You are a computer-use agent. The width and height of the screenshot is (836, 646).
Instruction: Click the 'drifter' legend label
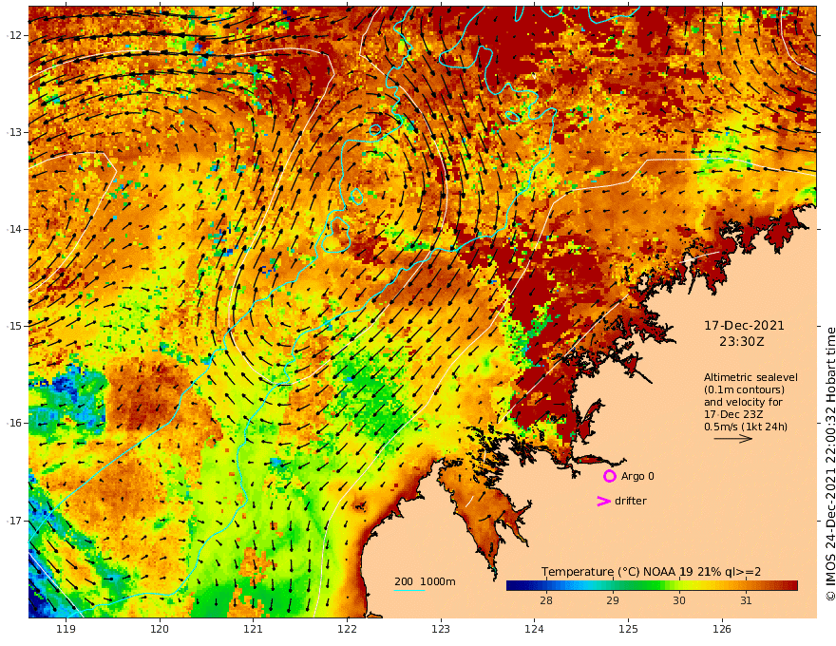point(630,501)
